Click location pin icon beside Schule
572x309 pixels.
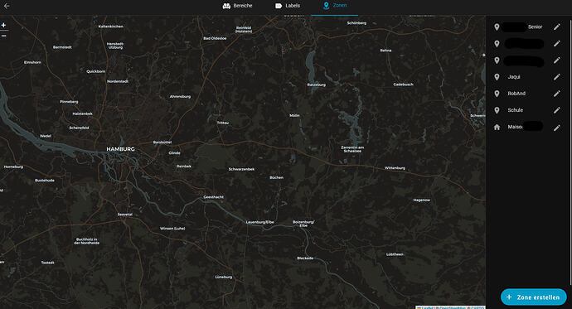(x=497, y=110)
